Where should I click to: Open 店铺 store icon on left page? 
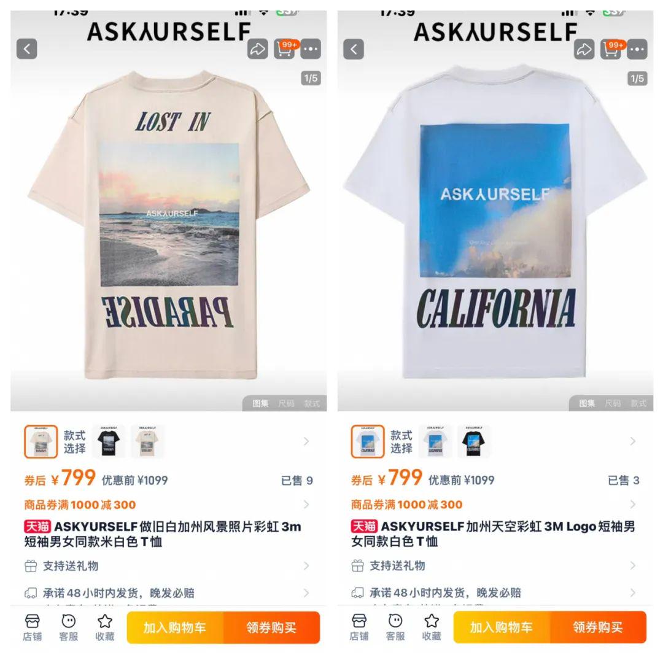click(32, 627)
